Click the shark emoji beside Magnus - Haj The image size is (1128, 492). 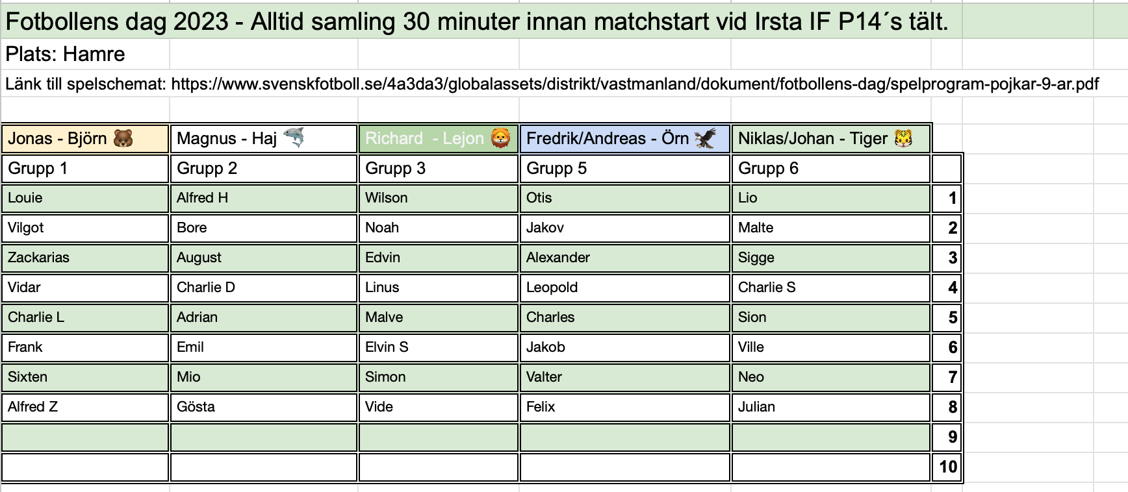coord(294,138)
